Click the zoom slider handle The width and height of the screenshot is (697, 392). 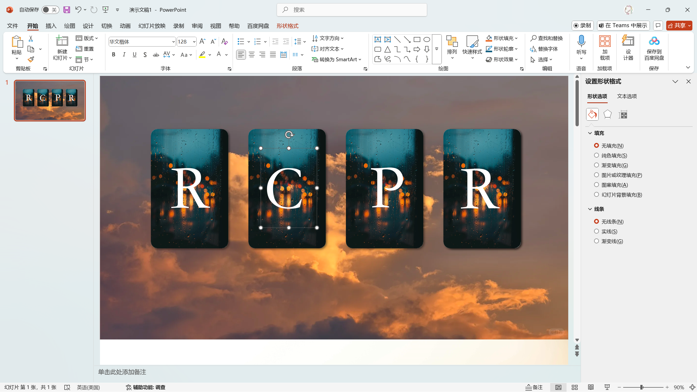(x=642, y=387)
